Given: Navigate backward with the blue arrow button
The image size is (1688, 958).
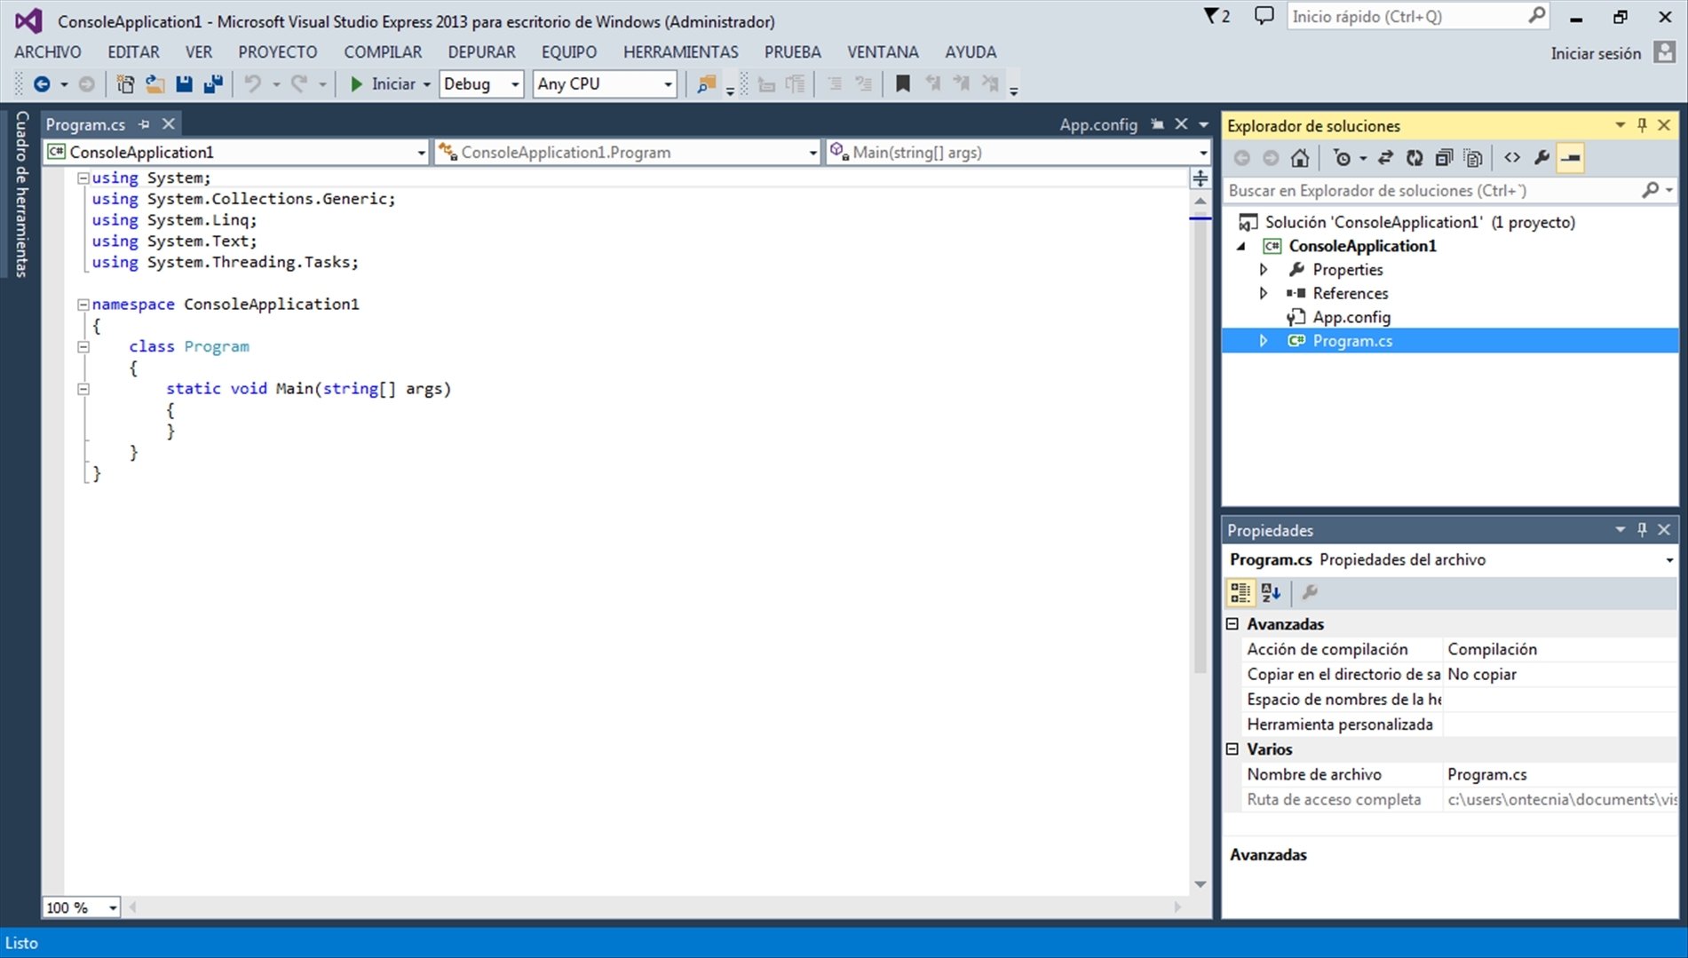Looking at the screenshot, I should point(42,84).
